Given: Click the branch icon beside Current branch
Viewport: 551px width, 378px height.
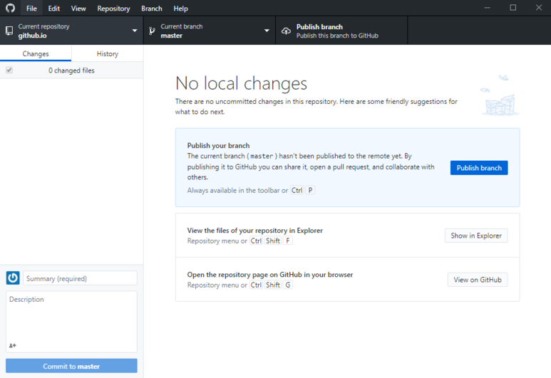Looking at the screenshot, I should coord(152,31).
